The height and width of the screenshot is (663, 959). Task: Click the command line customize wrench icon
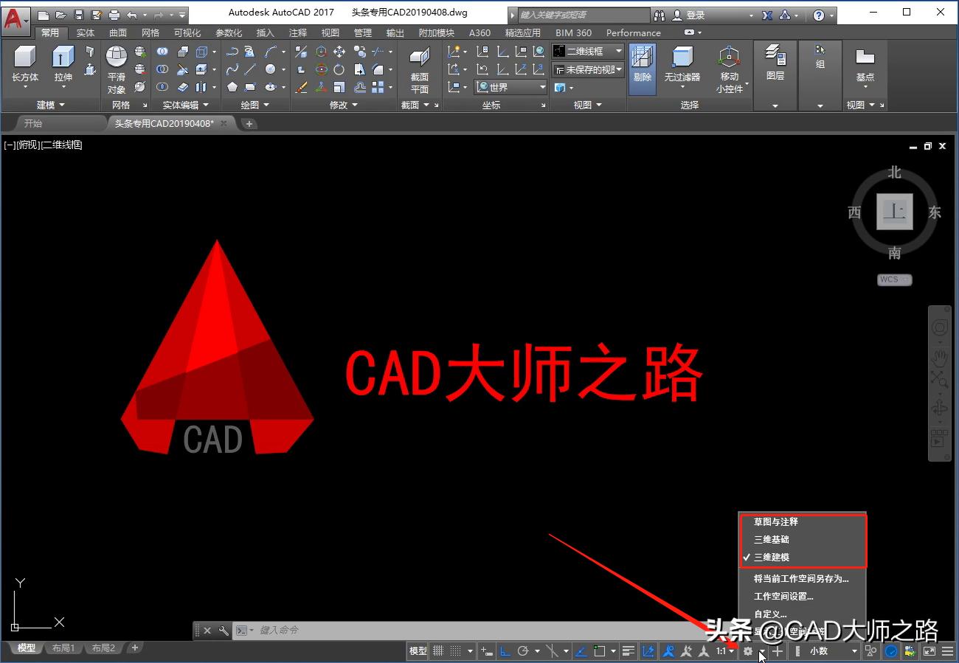point(224,631)
